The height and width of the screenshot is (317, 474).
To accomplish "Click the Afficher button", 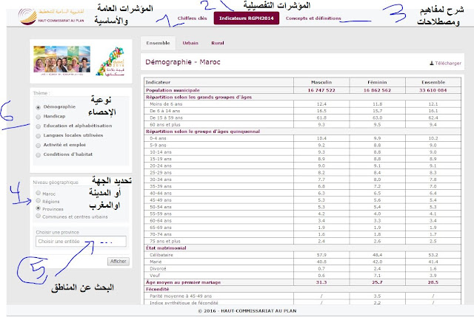I will pyautogui.click(x=118, y=261).
